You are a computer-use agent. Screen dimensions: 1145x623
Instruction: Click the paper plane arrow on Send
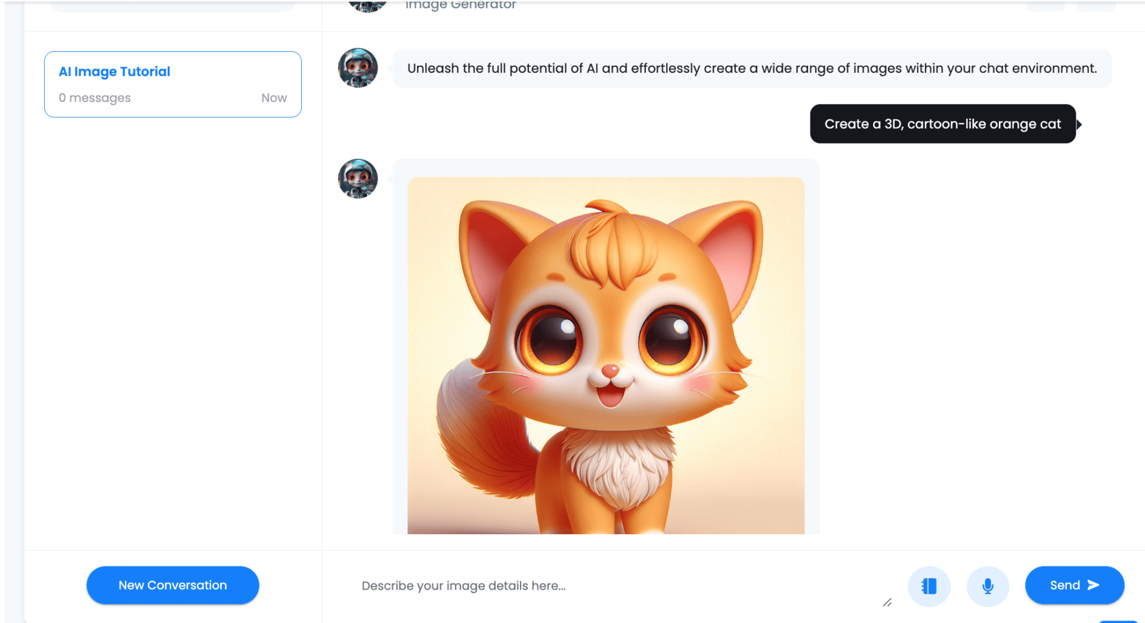coord(1093,585)
